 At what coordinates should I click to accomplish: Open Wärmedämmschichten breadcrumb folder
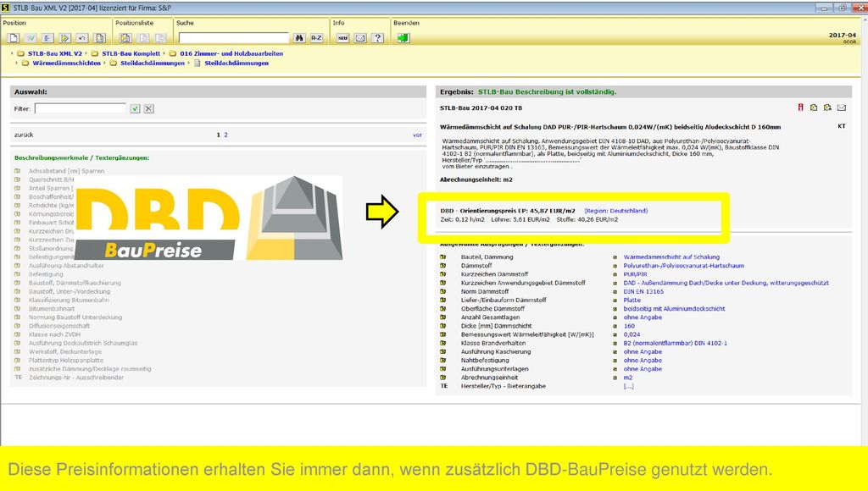66,63
